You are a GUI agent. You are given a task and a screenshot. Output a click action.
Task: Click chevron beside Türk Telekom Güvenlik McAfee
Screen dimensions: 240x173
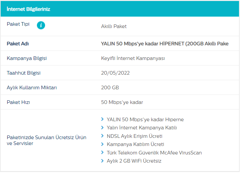pyautogui.click(x=103, y=152)
